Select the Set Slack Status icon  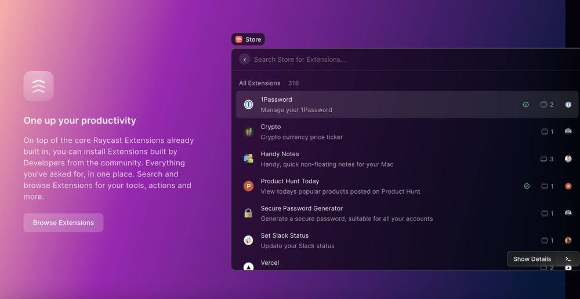click(249, 241)
